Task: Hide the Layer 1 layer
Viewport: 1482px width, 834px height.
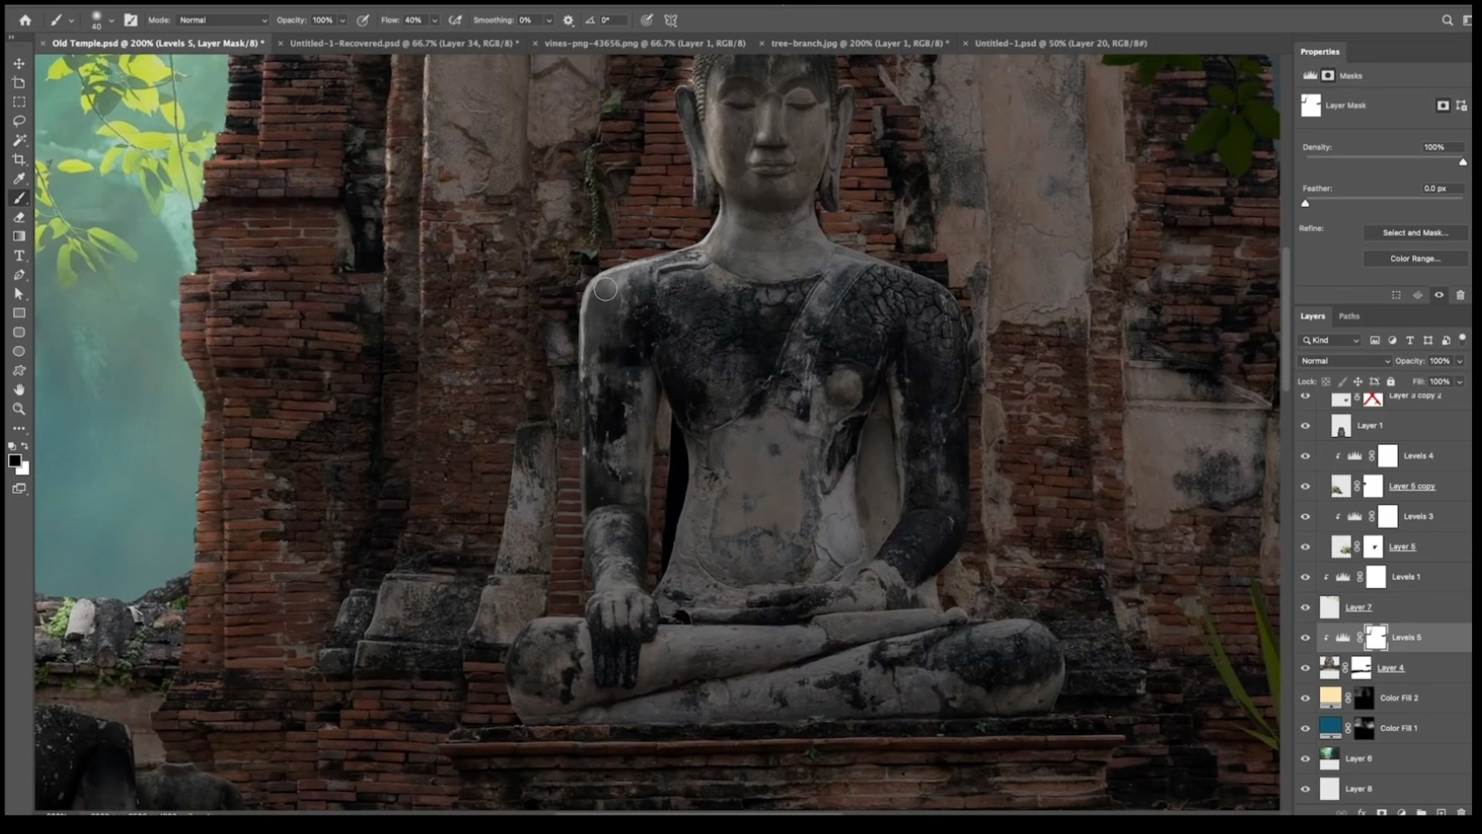Action: click(x=1305, y=425)
